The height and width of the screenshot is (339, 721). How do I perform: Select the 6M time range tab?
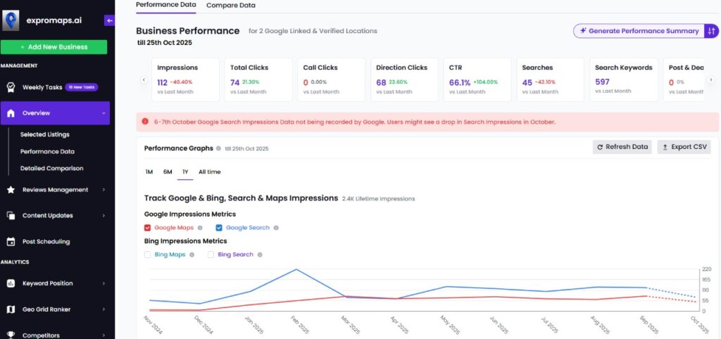pyautogui.click(x=168, y=172)
